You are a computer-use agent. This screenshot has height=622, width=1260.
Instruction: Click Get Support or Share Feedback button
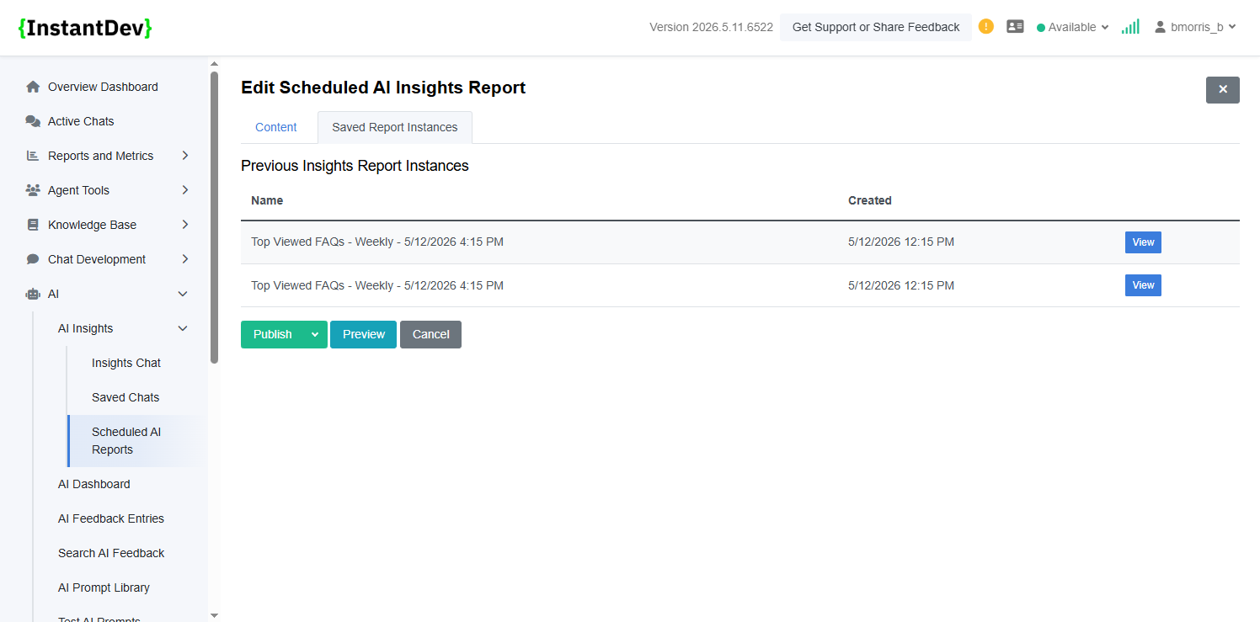[876, 27]
